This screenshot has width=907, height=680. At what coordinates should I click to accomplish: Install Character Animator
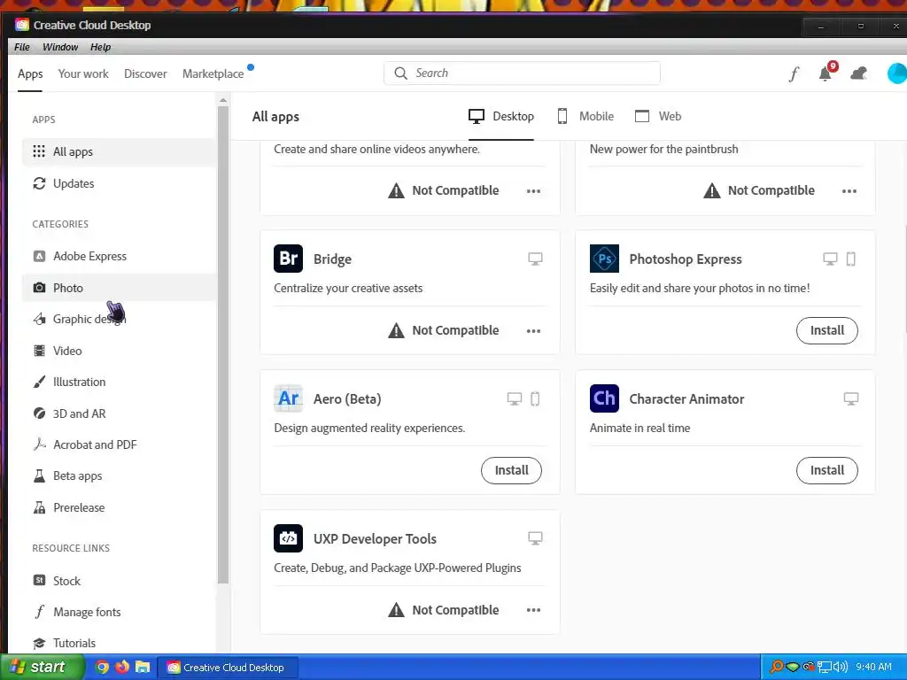pyautogui.click(x=826, y=470)
